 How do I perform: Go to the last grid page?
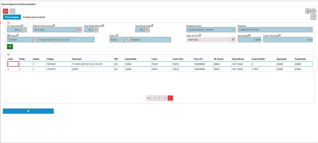pos(165,98)
